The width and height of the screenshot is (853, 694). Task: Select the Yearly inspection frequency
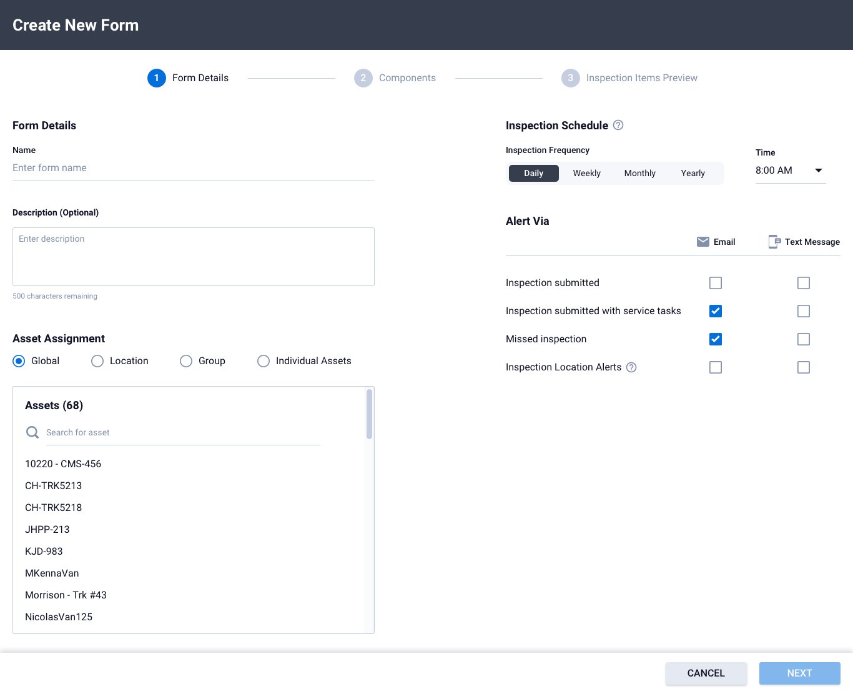pyautogui.click(x=693, y=173)
